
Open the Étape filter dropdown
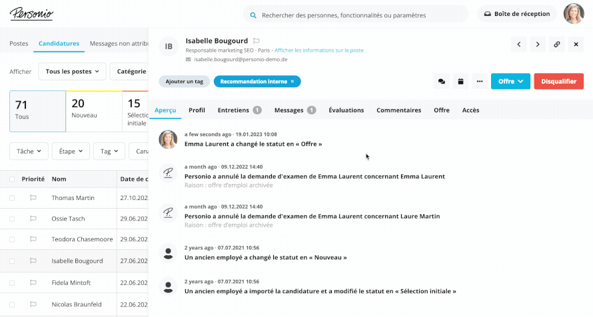click(71, 152)
